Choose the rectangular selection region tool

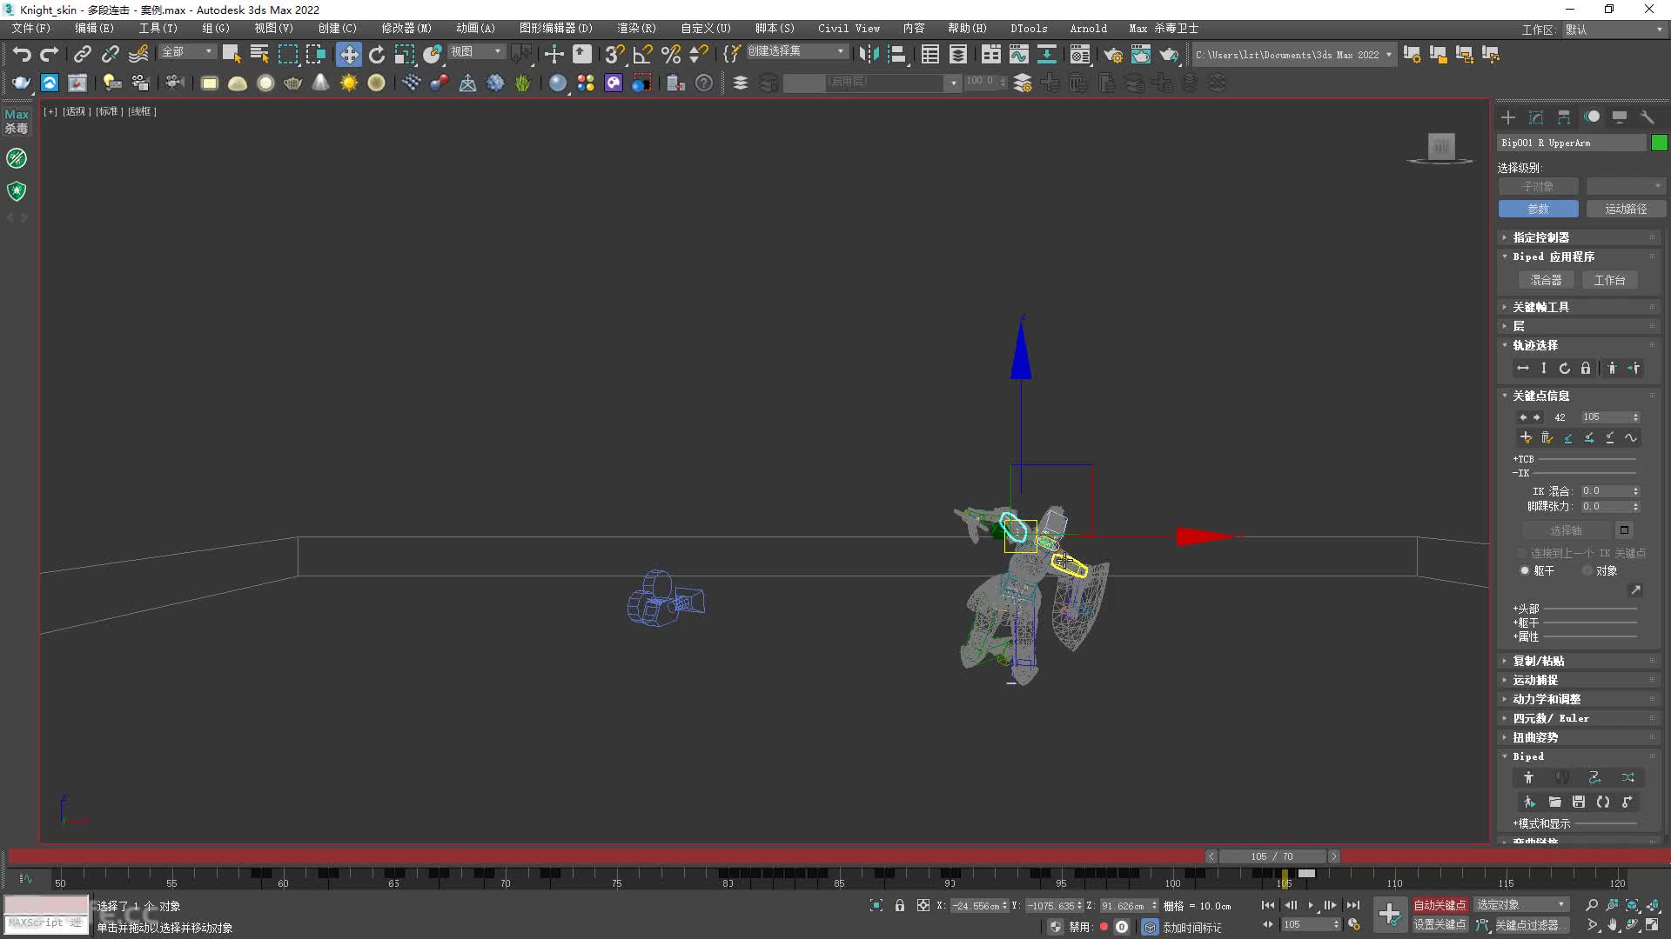tap(287, 54)
